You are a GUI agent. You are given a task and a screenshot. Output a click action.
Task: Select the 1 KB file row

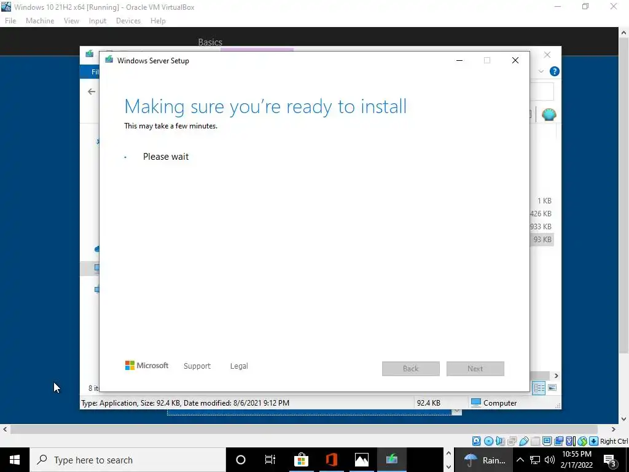(543, 201)
